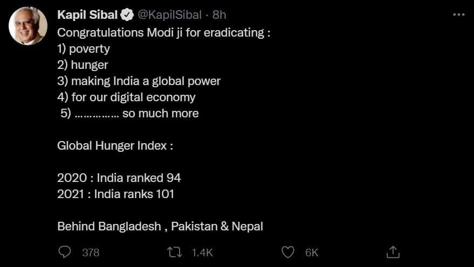The image size is (474, 267).
Task: Retweet using the arrows icon
Action: tap(175, 252)
